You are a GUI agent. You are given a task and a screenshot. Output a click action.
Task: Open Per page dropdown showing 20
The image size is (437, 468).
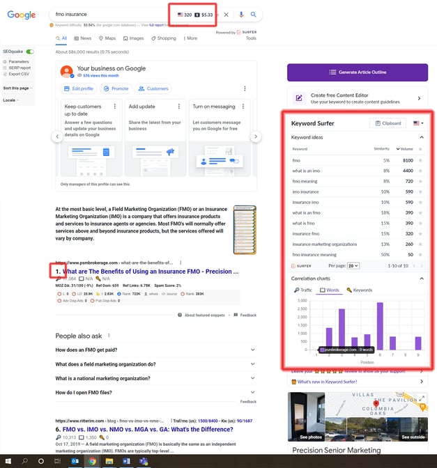point(353,266)
